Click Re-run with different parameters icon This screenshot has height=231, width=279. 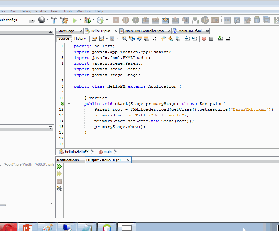click(59, 174)
